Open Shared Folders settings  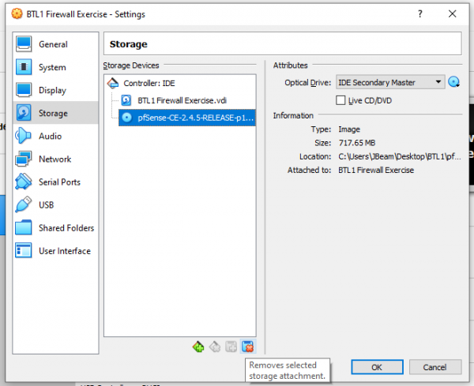(55, 228)
